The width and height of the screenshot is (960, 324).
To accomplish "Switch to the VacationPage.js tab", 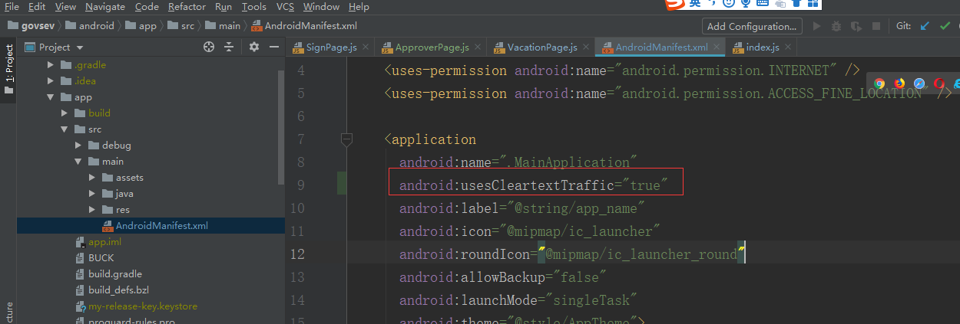I will point(541,47).
